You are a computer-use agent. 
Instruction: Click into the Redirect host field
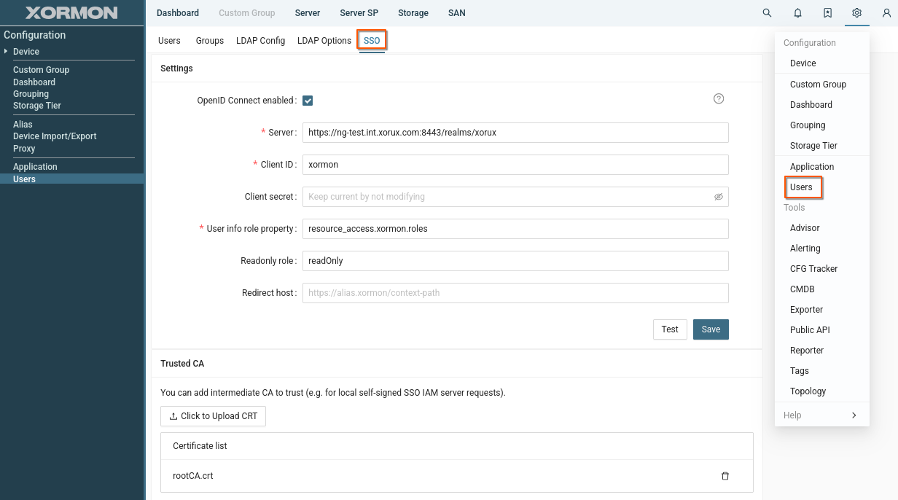[x=515, y=293]
